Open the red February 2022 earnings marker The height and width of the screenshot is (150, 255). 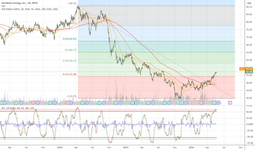pos(67,103)
